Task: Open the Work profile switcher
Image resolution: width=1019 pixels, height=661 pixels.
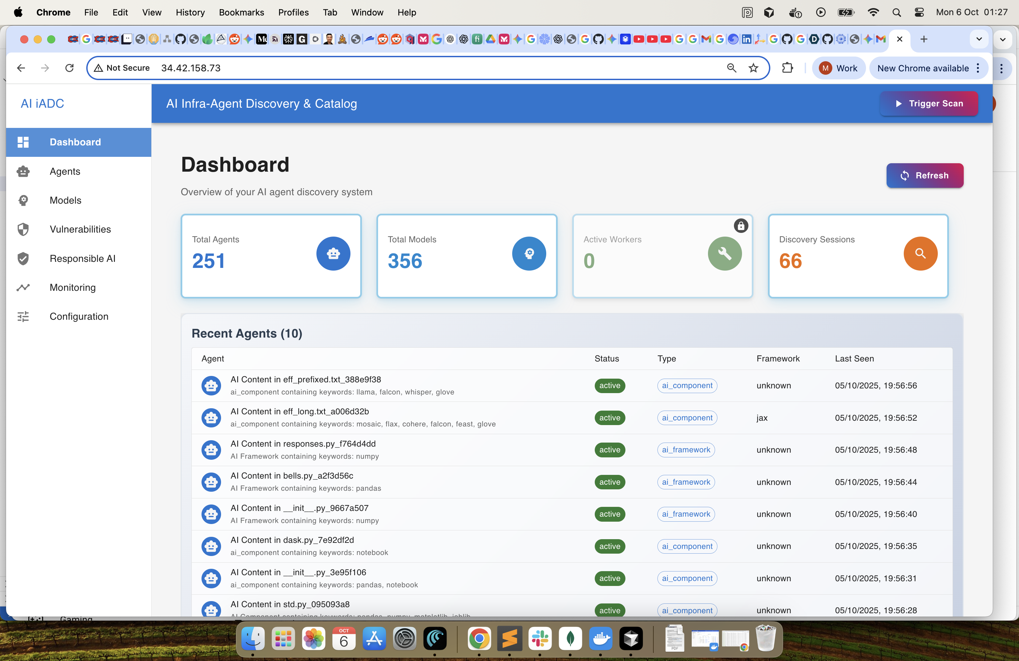Action: (x=838, y=68)
